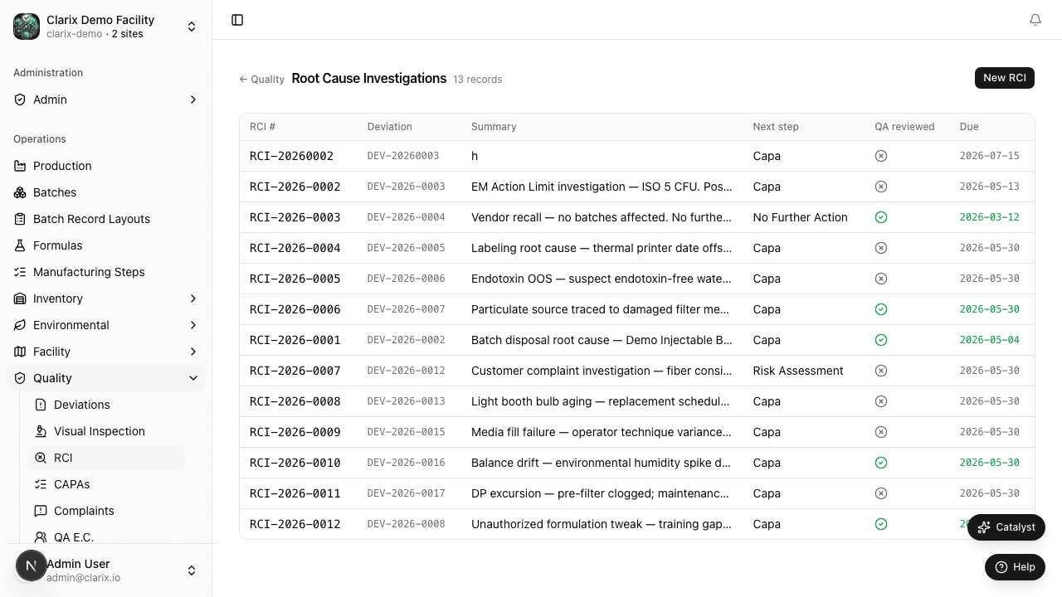
Task: Go back via the Quality breadcrumb link
Action: coord(262,80)
